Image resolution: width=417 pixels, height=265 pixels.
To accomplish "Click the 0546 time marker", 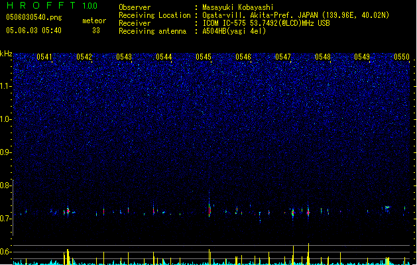I will click(x=243, y=57).
